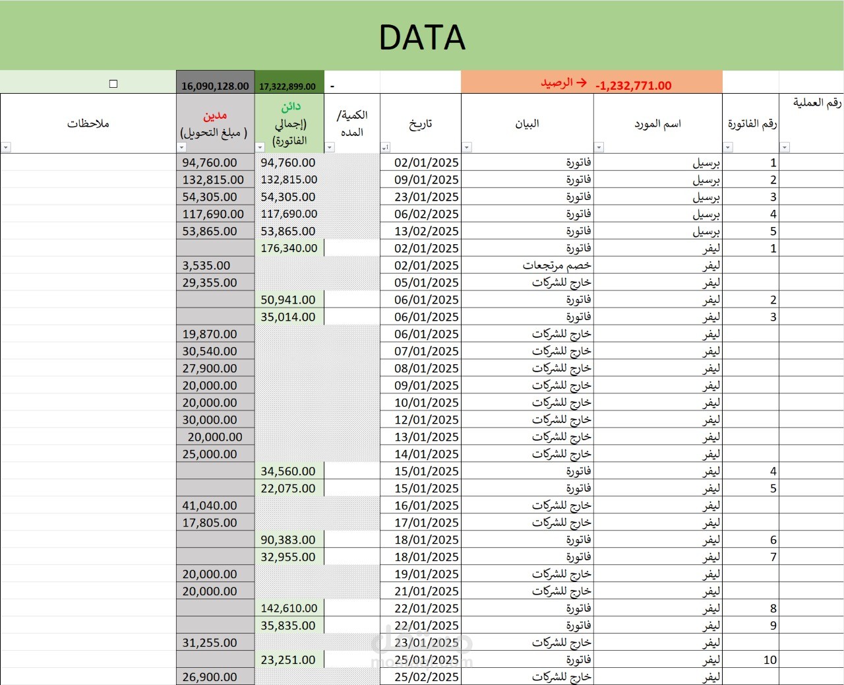Select debit cell 26,900.00
The image size is (844, 685).
[x=215, y=677]
